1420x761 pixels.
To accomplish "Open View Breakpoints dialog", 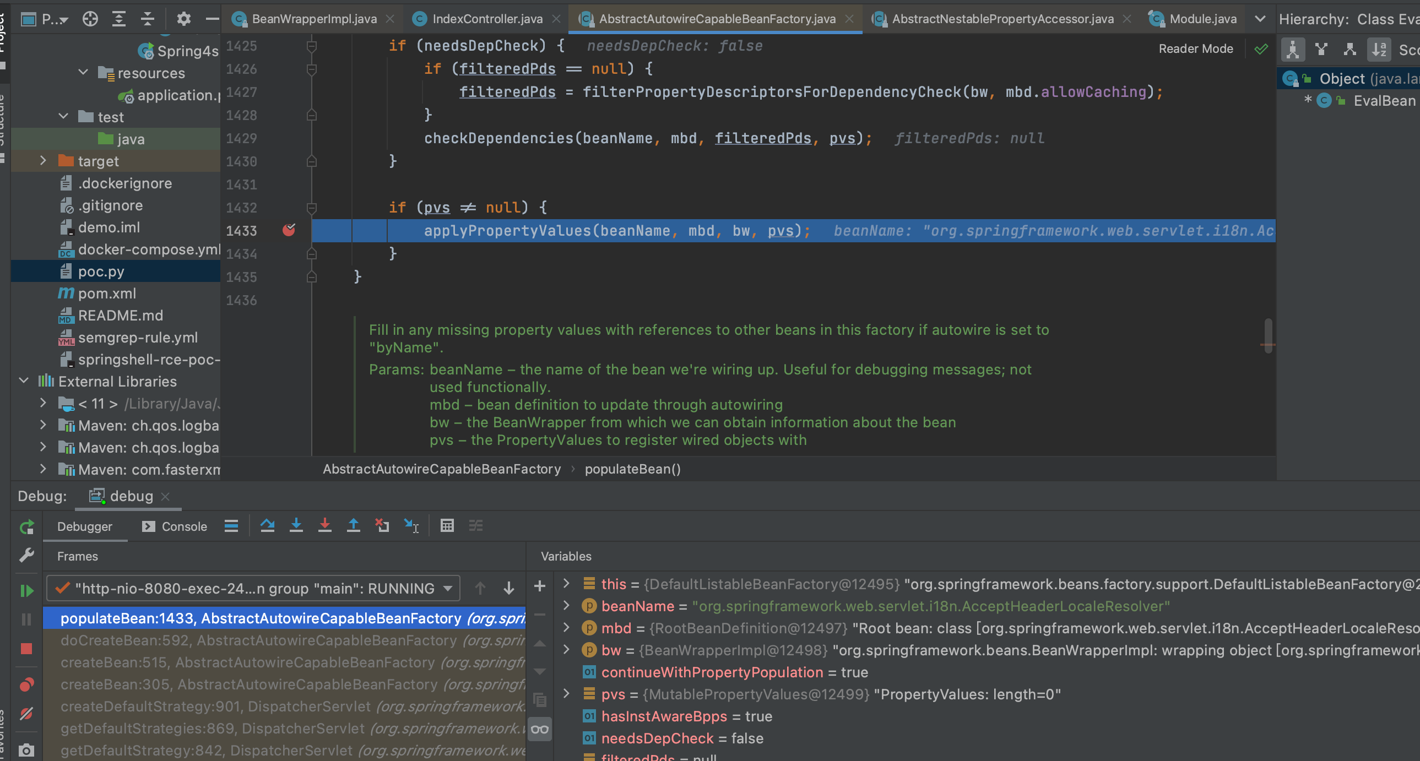I will tap(26, 685).
